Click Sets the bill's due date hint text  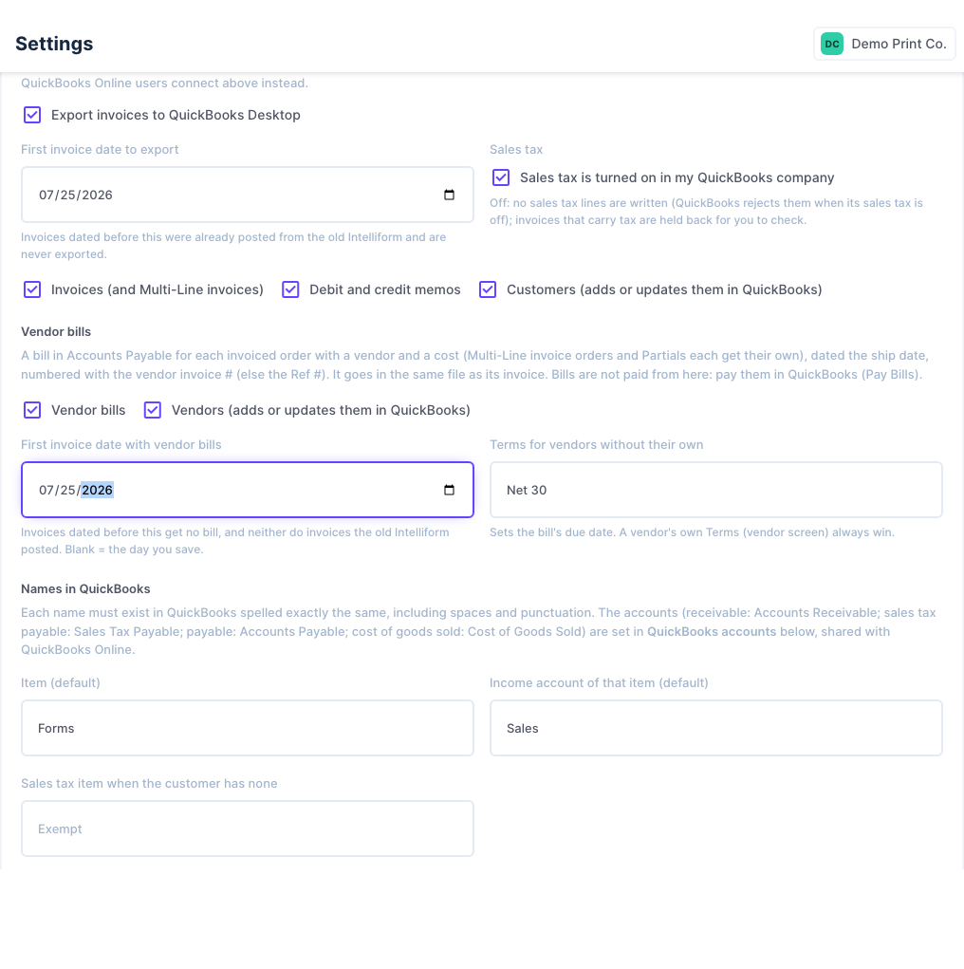click(692, 532)
